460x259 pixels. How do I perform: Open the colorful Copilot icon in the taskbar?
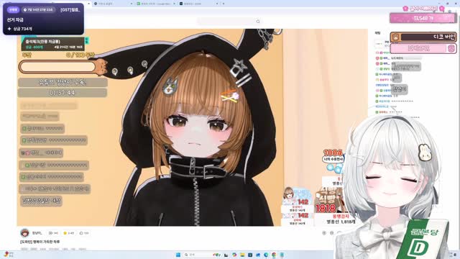[234, 255]
